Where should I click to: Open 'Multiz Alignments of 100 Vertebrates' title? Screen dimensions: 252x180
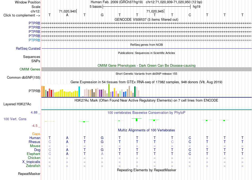coord(146,130)
